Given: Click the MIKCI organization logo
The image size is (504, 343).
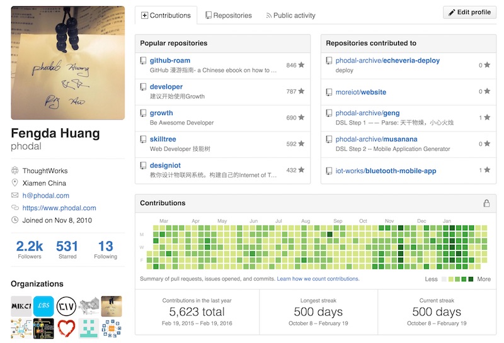Looking at the screenshot, I should [21, 306].
